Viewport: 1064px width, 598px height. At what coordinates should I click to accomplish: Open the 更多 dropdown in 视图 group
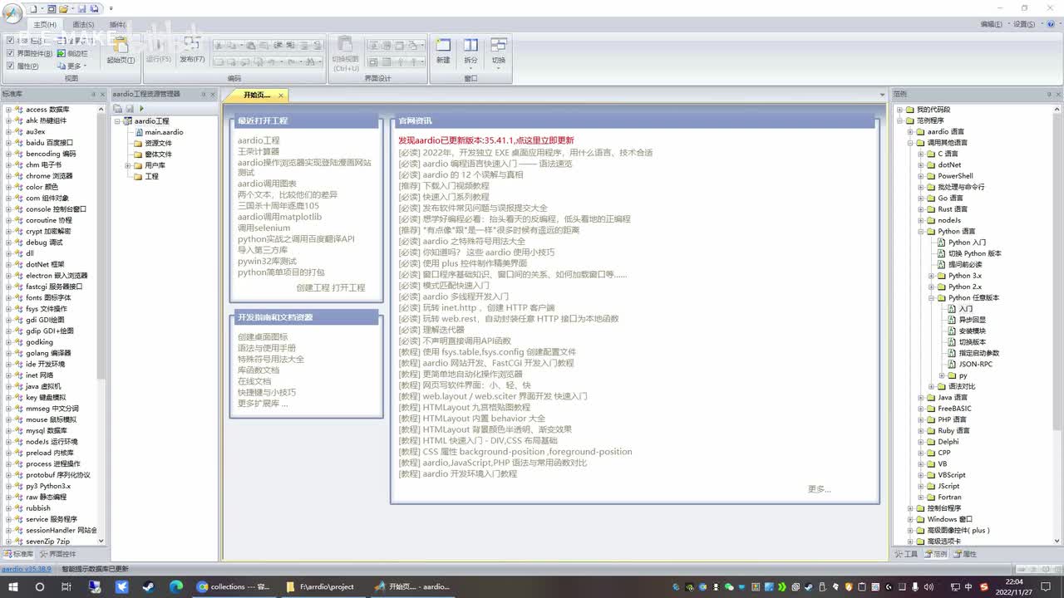(x=72, y=66)
